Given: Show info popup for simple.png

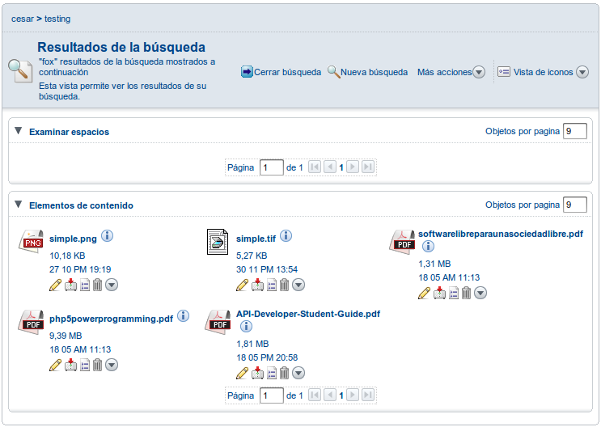Looking at the screenshot, I should pyautogui.click(x=108, y=235).
